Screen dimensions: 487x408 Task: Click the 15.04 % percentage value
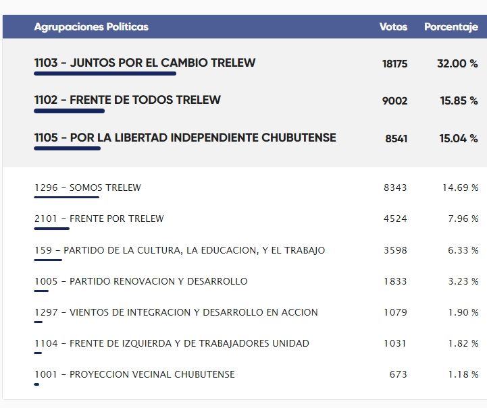[458, 138]
